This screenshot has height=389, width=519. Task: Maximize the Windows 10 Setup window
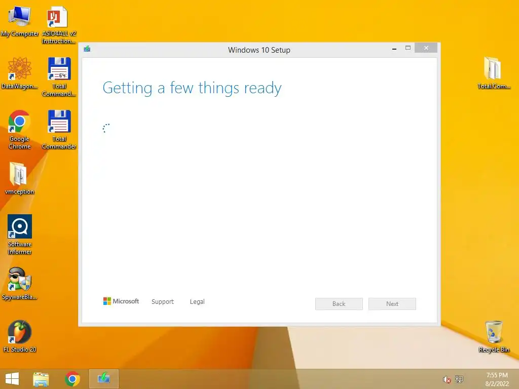point(408,48)
